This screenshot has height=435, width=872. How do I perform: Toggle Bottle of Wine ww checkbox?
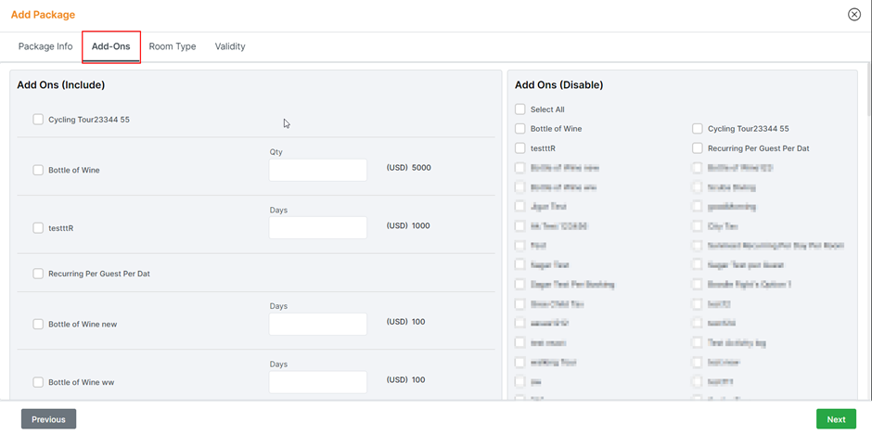click(38, 382)
